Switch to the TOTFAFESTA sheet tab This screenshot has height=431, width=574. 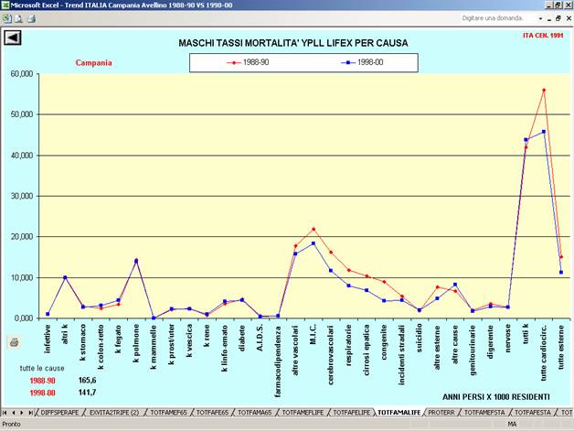point(533,413)
